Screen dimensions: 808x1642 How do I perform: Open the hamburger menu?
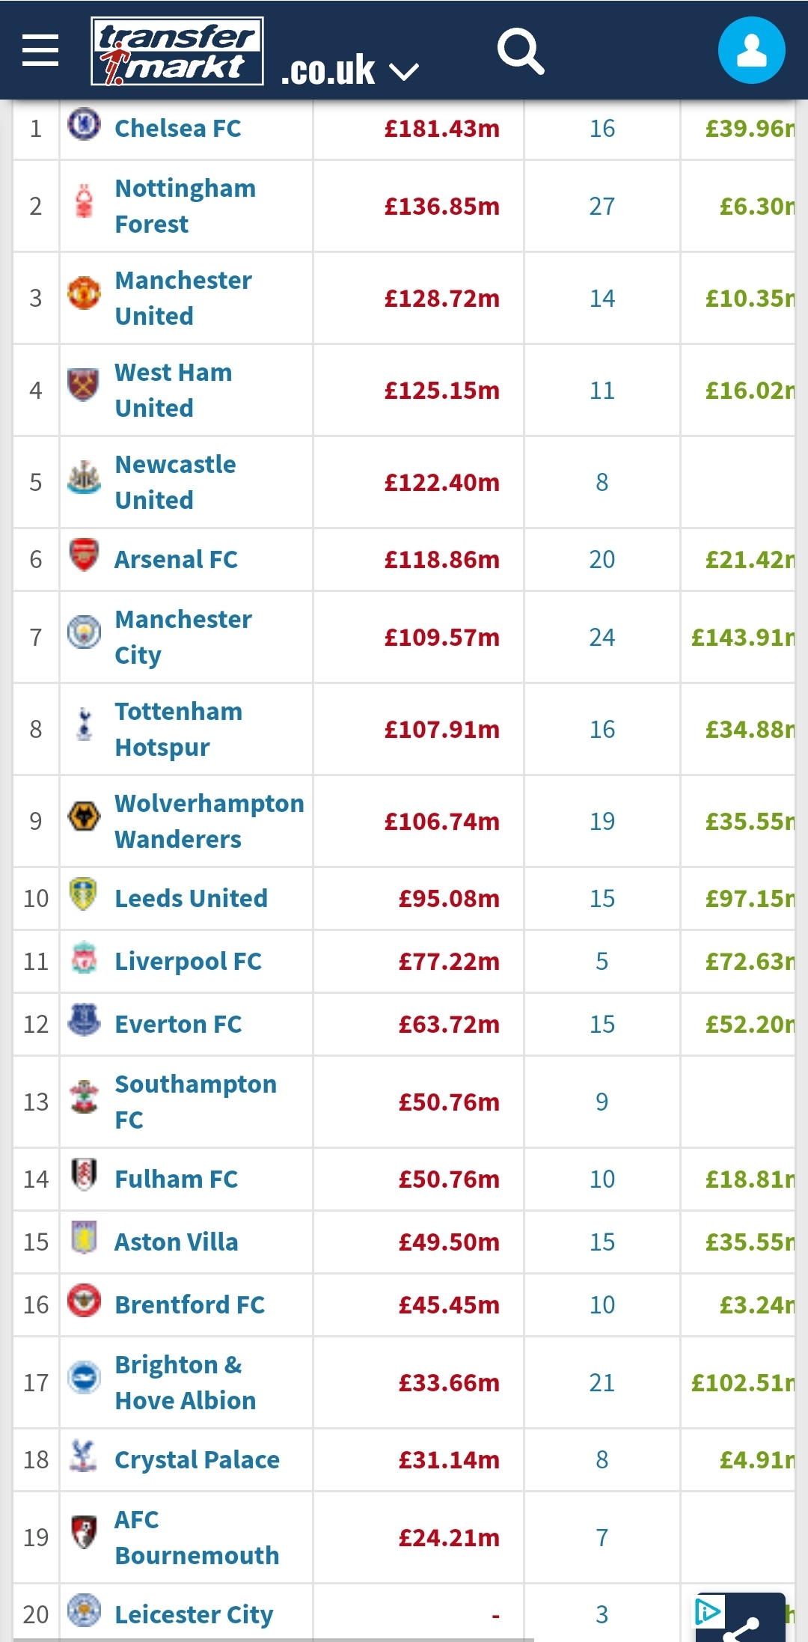40,50
